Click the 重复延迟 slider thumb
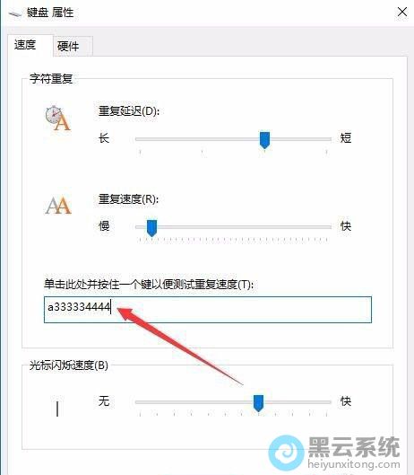Screen dimensions: 414x475 (x=264, y=140)
